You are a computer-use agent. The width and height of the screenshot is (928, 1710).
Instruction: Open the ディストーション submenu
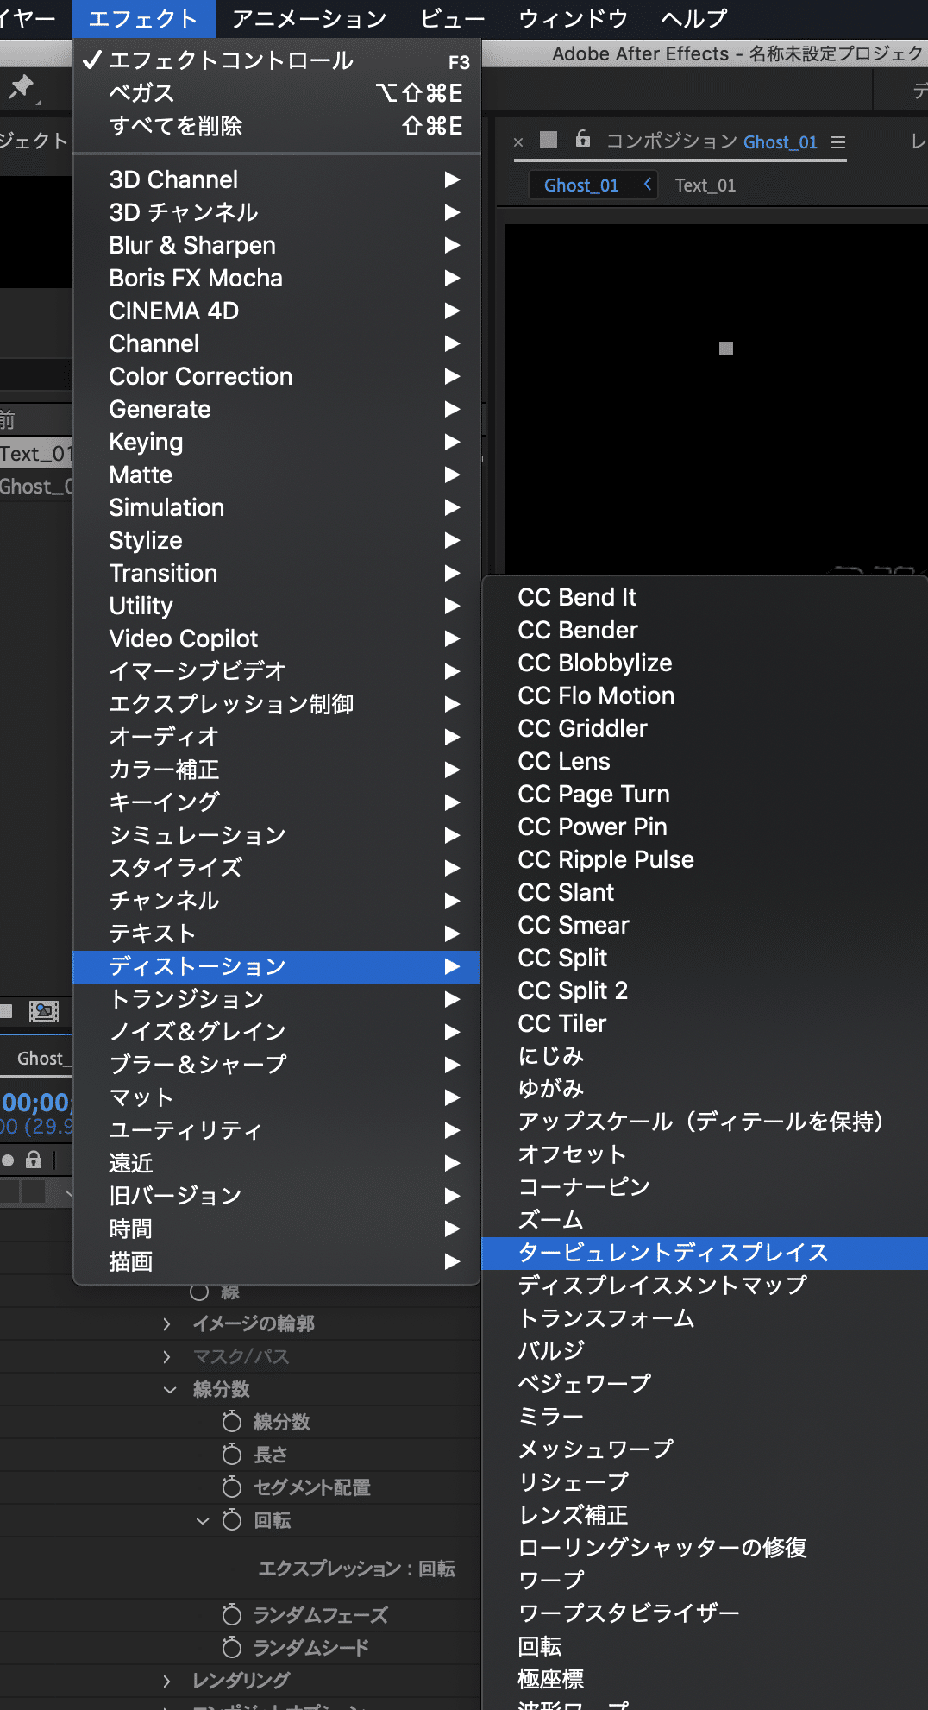(276, 966)
